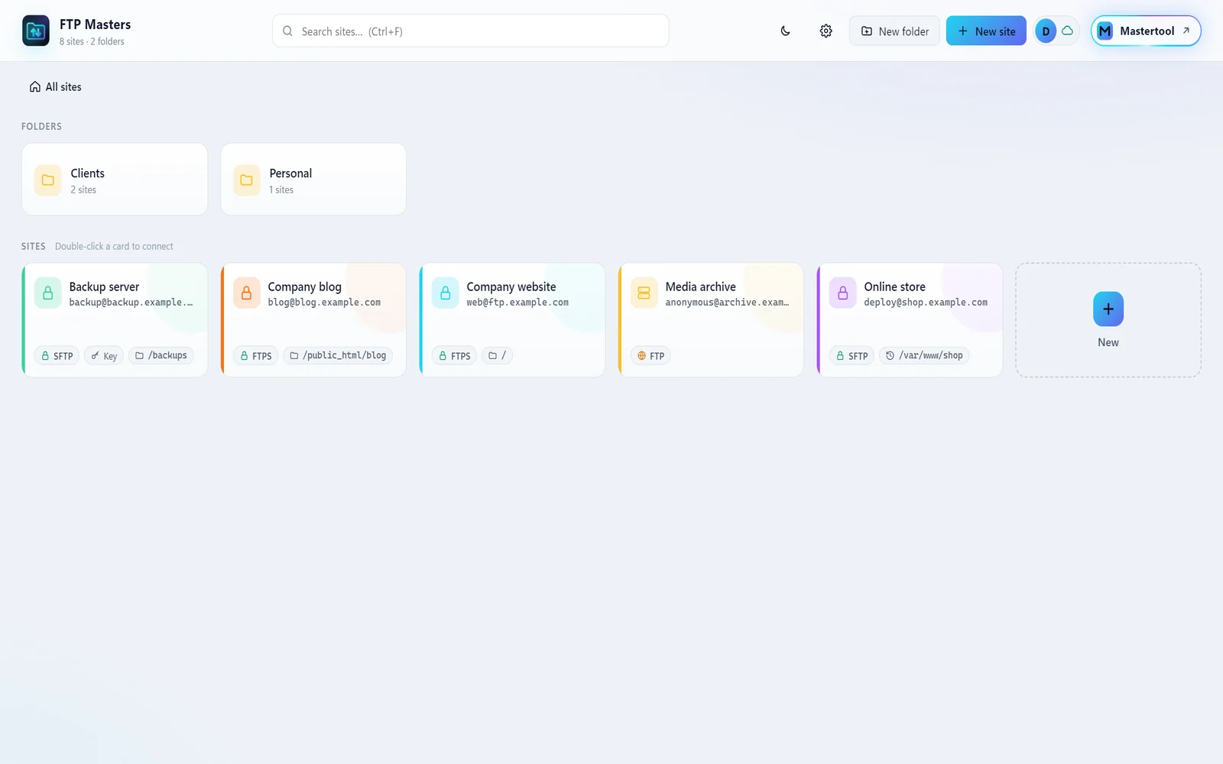Open the Clients folder
This screenshot has height=764, width=1223.
[115, 180]
